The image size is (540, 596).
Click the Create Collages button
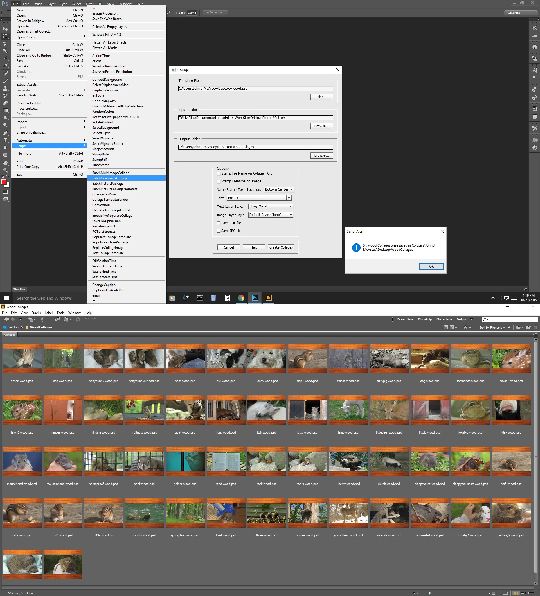(281, 247)
